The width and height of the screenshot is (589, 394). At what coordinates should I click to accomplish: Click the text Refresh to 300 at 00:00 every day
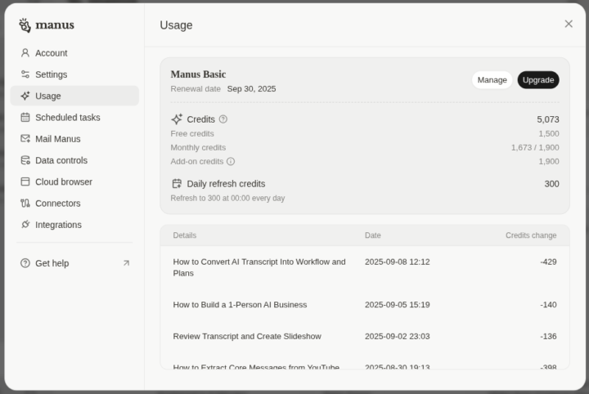[x=227, y=198]
